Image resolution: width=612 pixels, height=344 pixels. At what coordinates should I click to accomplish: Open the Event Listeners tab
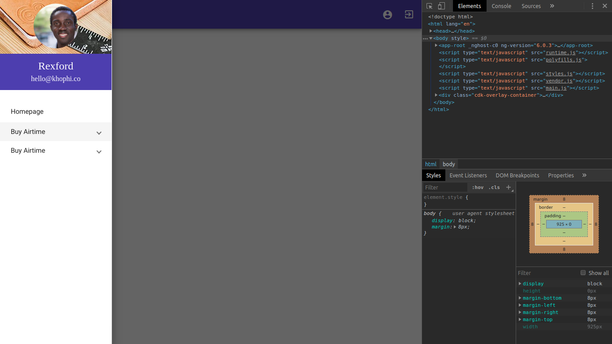pos(468,175)
